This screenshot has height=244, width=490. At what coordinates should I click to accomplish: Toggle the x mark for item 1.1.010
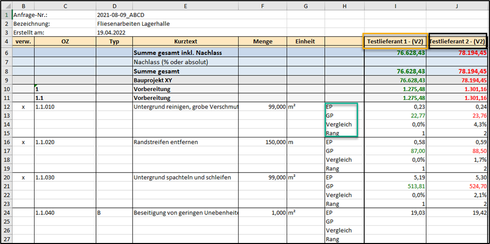click(23, 106)
